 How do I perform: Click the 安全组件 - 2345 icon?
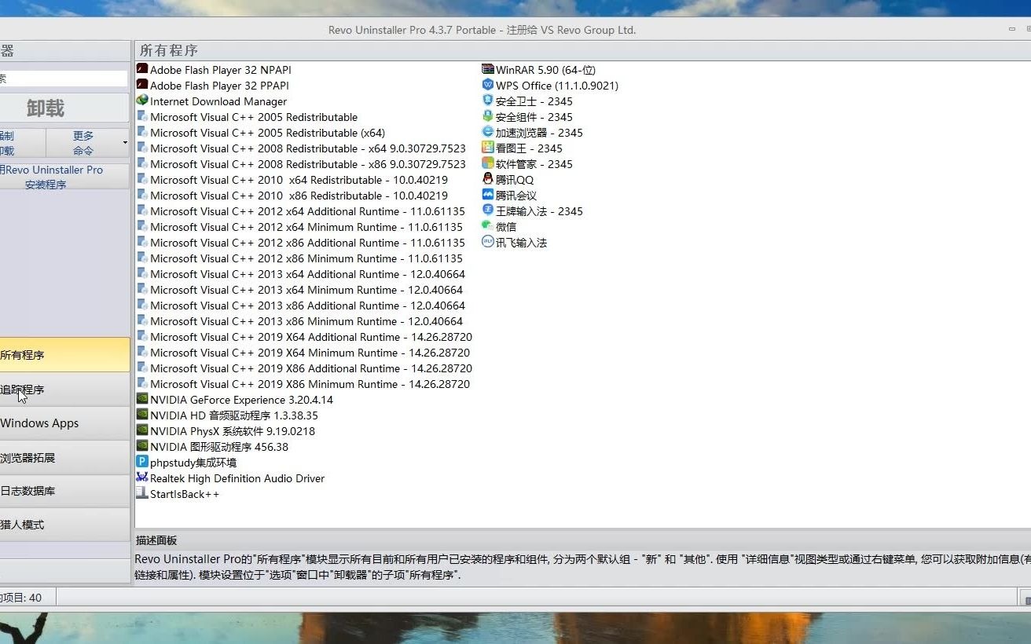click(488, 116)
